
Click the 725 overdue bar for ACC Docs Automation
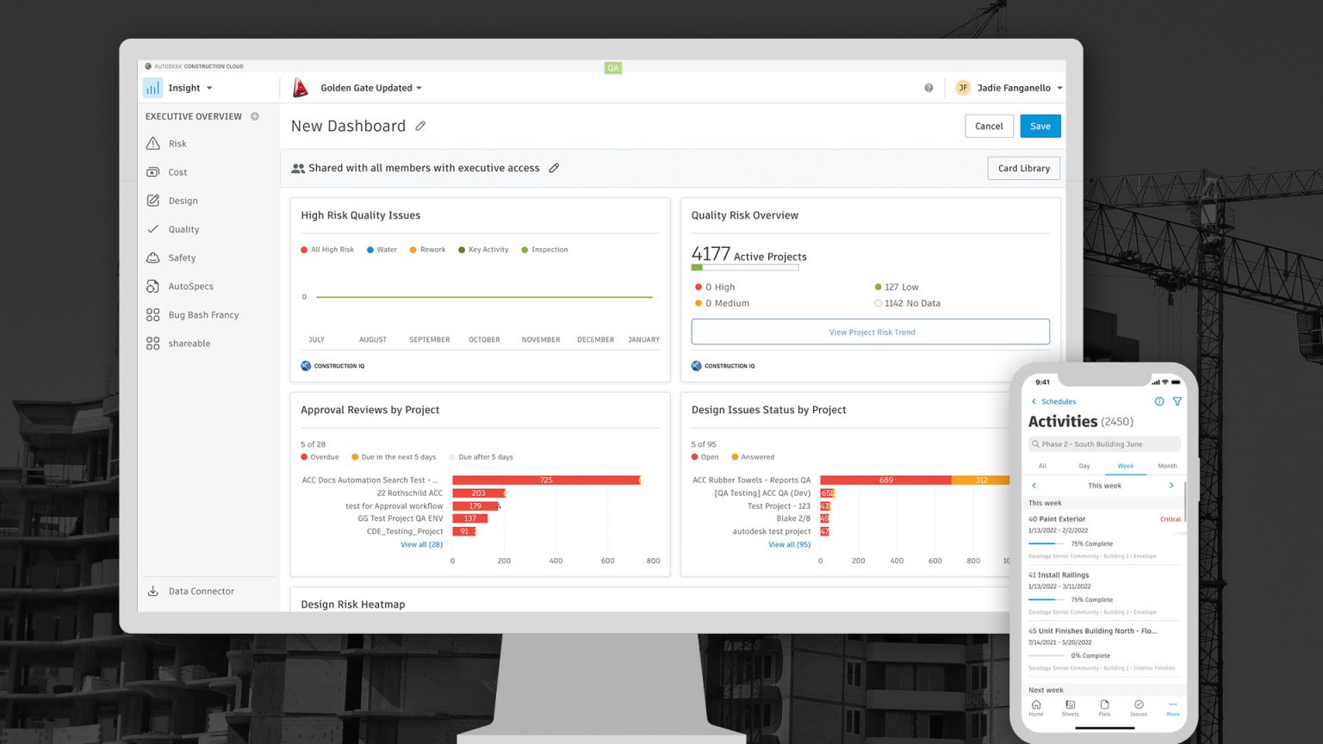546,480
